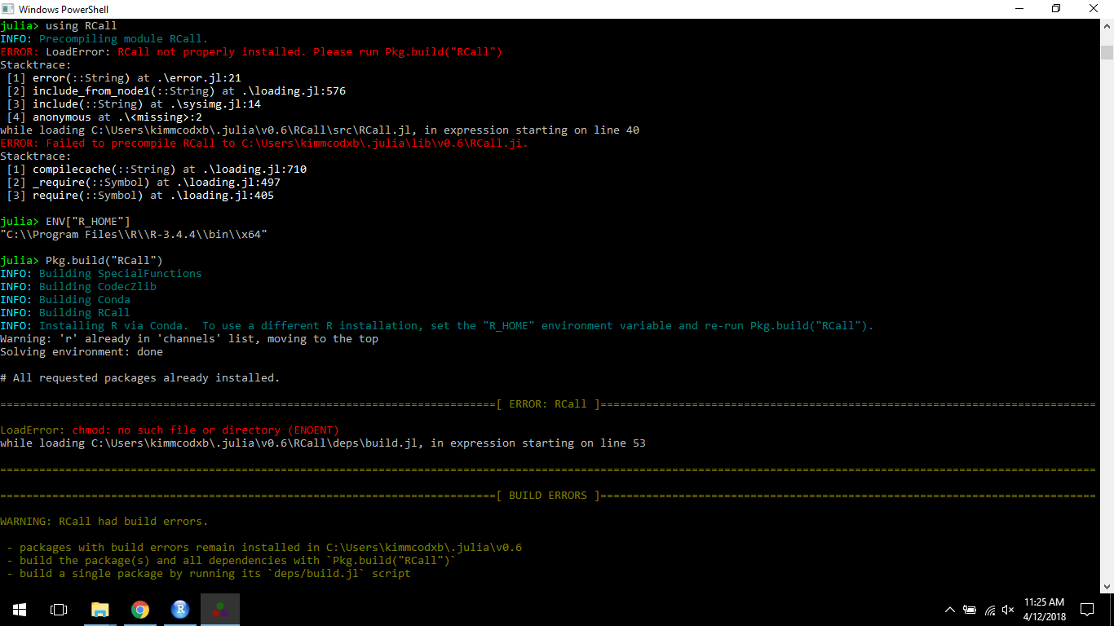Select the Julia taskbar icon
1114x626 pixels.
point(219,609)
